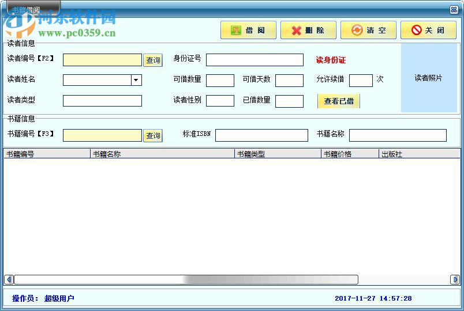Focus the 读者姓名 combo box field
Viewport: 464px width, 311px height.
(x=102, y=80)
